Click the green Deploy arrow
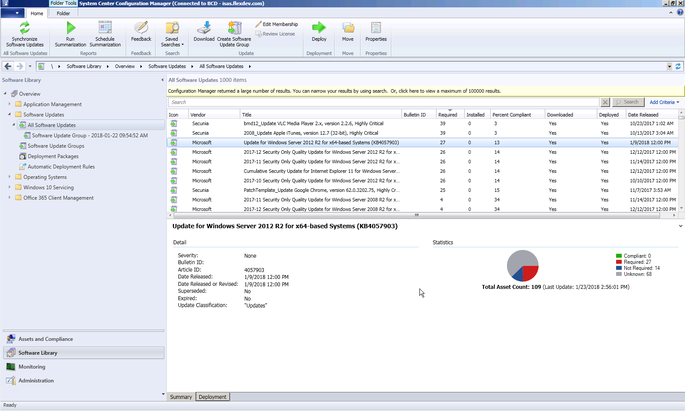The width and height of the screenshot is (685, 411). coord(319,28)
